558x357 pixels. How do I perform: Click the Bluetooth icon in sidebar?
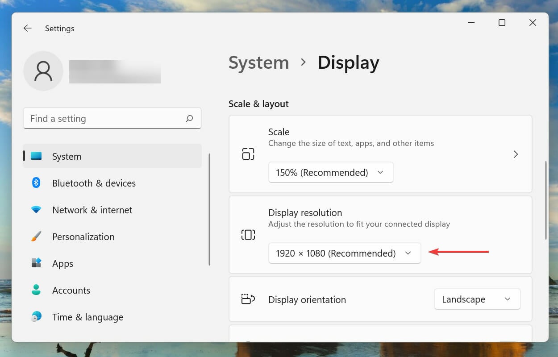pos(36,183)
